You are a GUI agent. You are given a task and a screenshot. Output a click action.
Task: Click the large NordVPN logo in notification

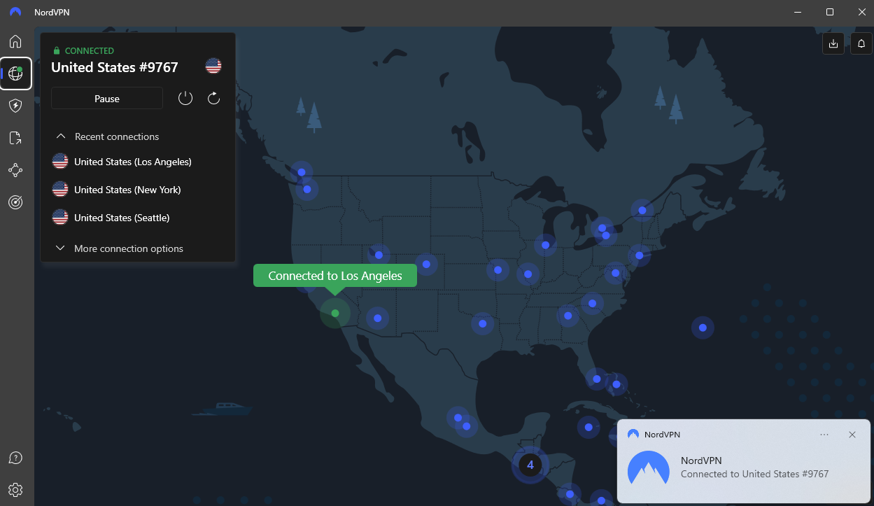pyautogui.click(x=649, y=468)
